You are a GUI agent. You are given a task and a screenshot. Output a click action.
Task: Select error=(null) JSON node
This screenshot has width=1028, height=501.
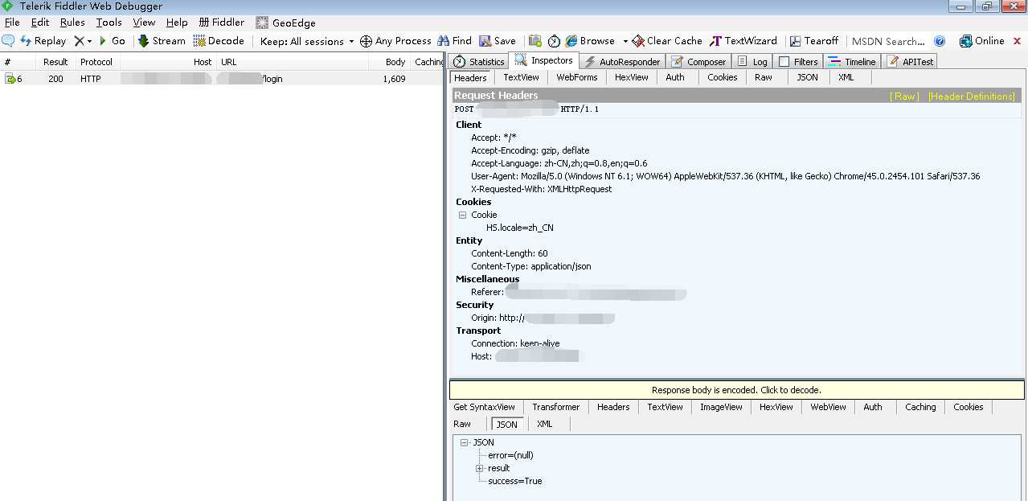[x=510, y=455]
